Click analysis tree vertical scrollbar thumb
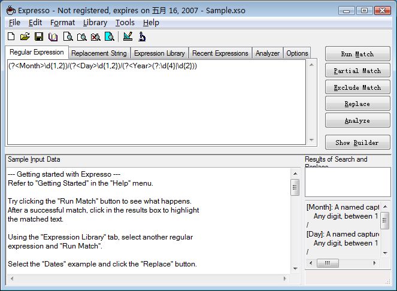397x291 pixels. coord(385,220)
